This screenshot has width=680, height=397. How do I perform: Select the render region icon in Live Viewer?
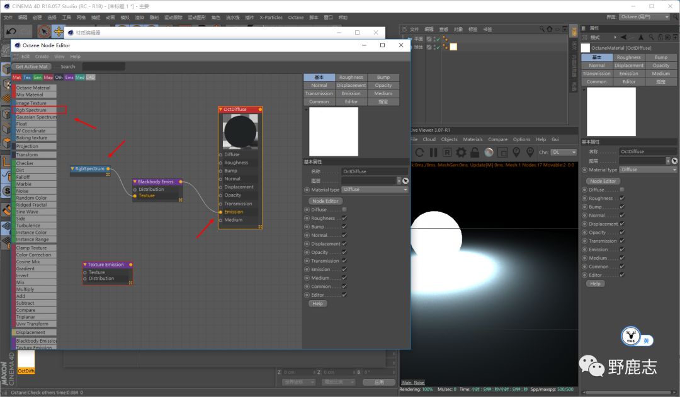[x=502, y=152]
